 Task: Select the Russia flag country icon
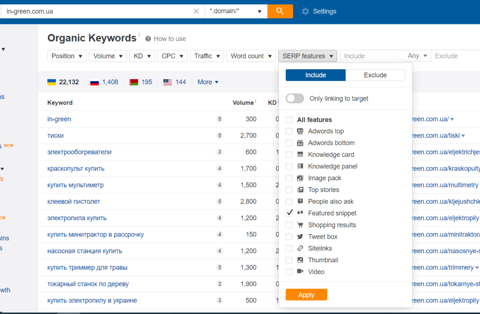pos(95,82)
